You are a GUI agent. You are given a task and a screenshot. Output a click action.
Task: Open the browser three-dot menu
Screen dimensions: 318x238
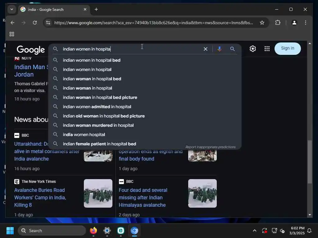pos(306,23)
